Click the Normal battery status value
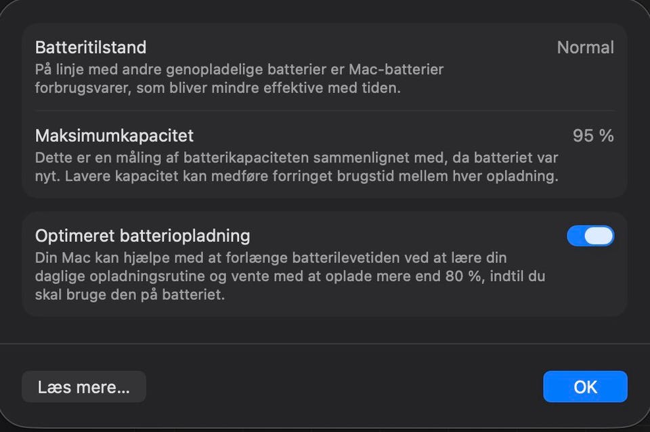650x432 pixels. pos(585,47)
